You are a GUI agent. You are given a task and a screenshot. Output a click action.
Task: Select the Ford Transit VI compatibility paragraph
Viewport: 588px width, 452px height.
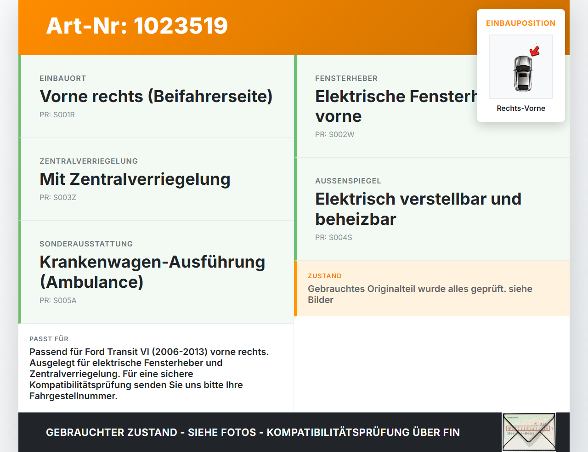[x=149, y=374]
